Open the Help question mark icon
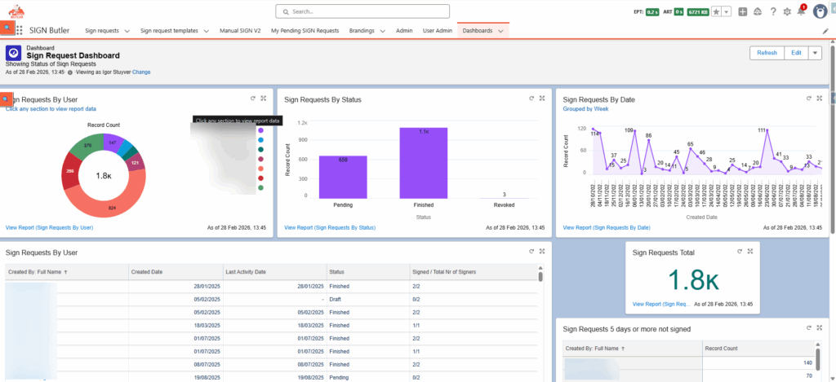 tap(772, 11)
